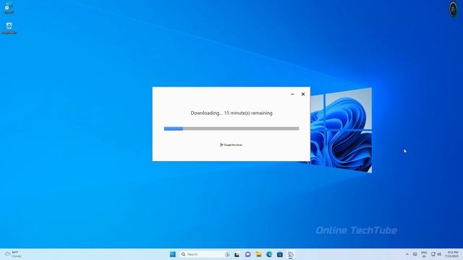The image size is (463, 260).
Task: Open the Chat app on the taskbar
Action: 247,254
